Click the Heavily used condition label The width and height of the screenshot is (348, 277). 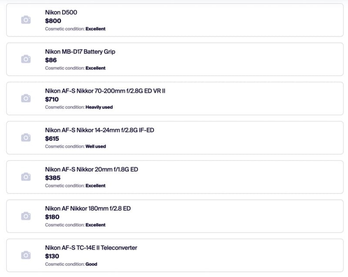99,107
